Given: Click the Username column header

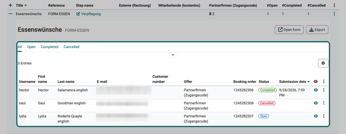Looking at the screenshot, I should tap(27, 81).
